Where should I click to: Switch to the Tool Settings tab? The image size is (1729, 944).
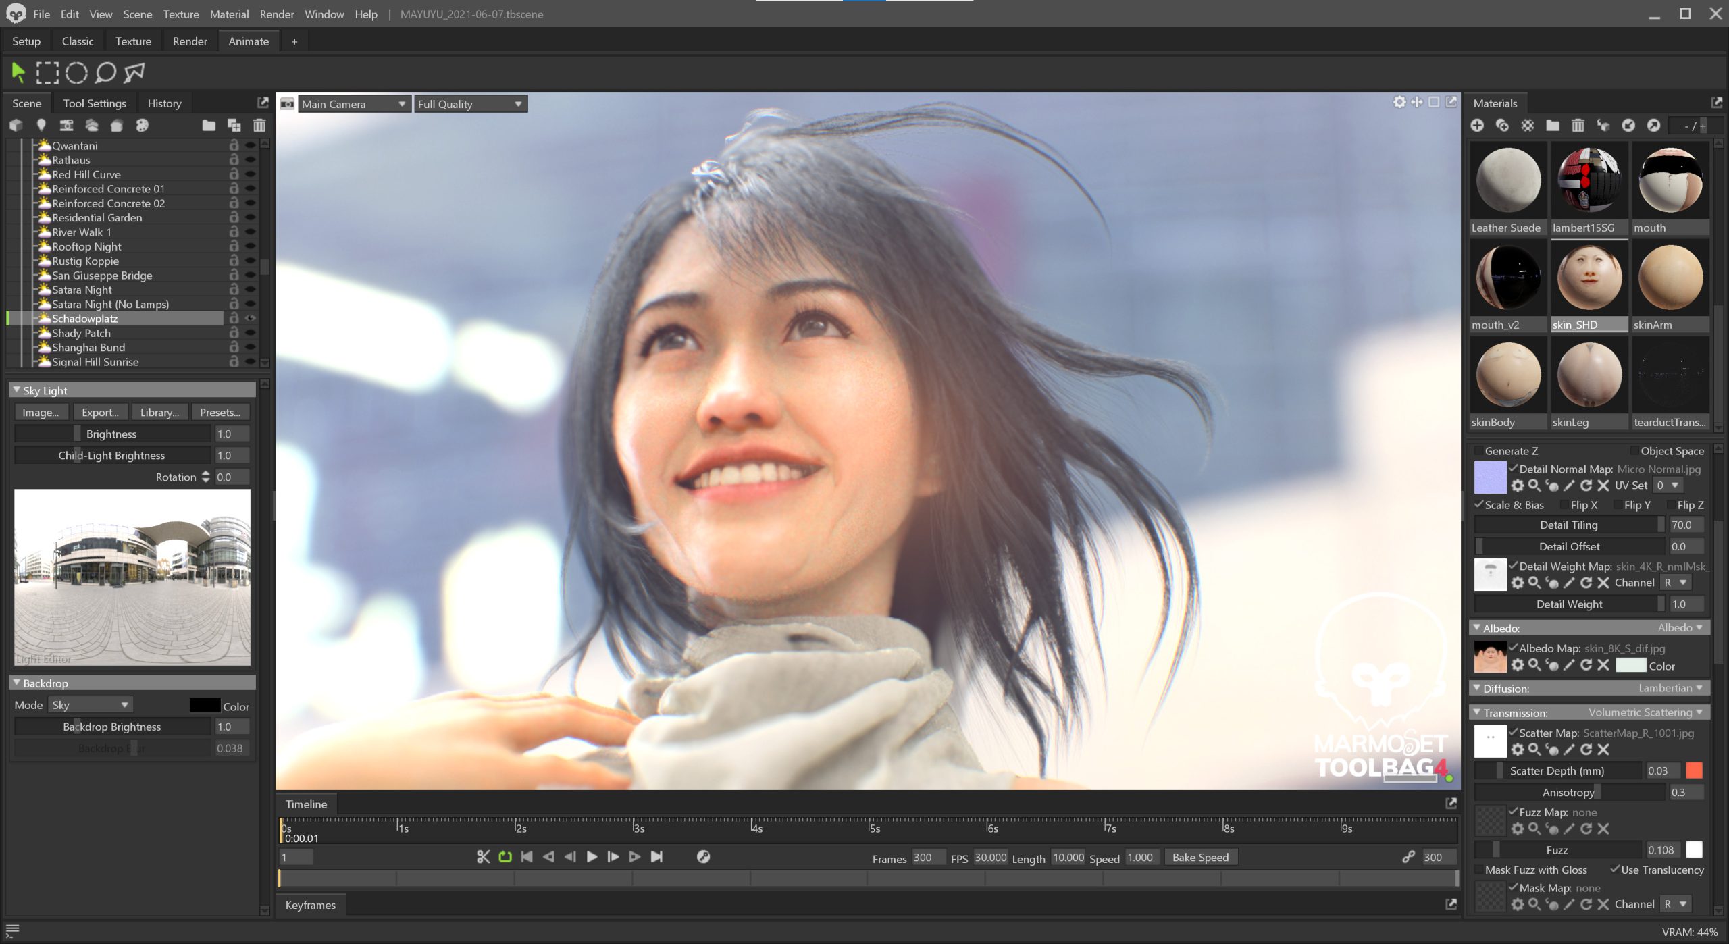point(95,103)
